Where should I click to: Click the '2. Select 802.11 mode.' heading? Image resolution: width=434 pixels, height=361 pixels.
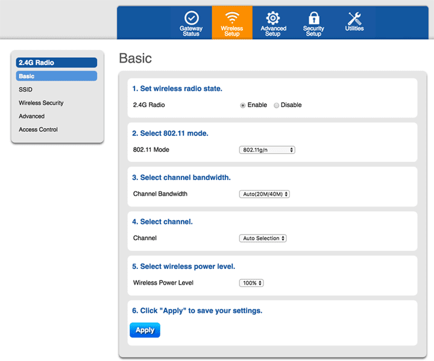tap(170, 134)
